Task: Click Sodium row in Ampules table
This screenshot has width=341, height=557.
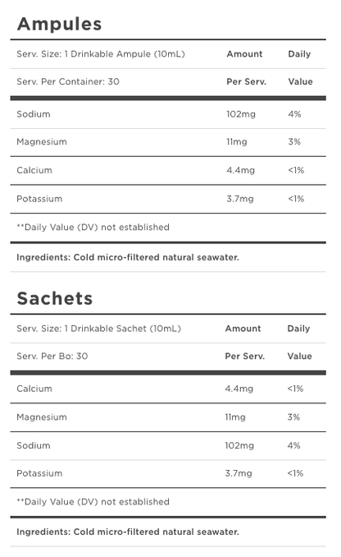Action: pos(168,114)
